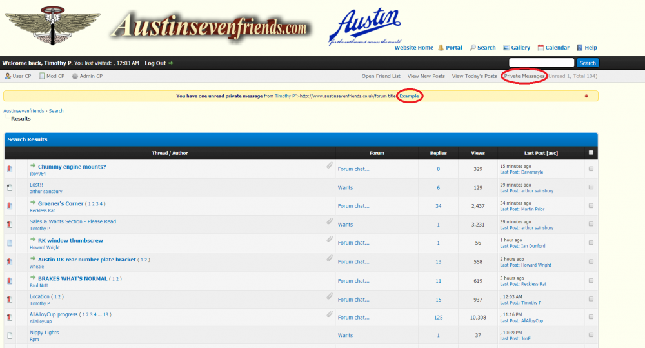
Task: Open the Nippy Lights thread
Action: point(44,333)
